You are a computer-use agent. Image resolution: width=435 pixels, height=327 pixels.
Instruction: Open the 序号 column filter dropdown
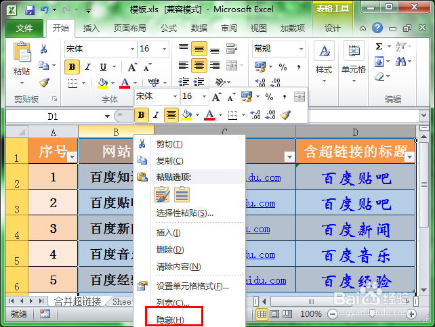[x=72, y=157]
